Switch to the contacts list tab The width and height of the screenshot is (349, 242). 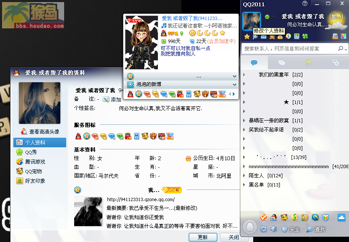click(254, 63)
